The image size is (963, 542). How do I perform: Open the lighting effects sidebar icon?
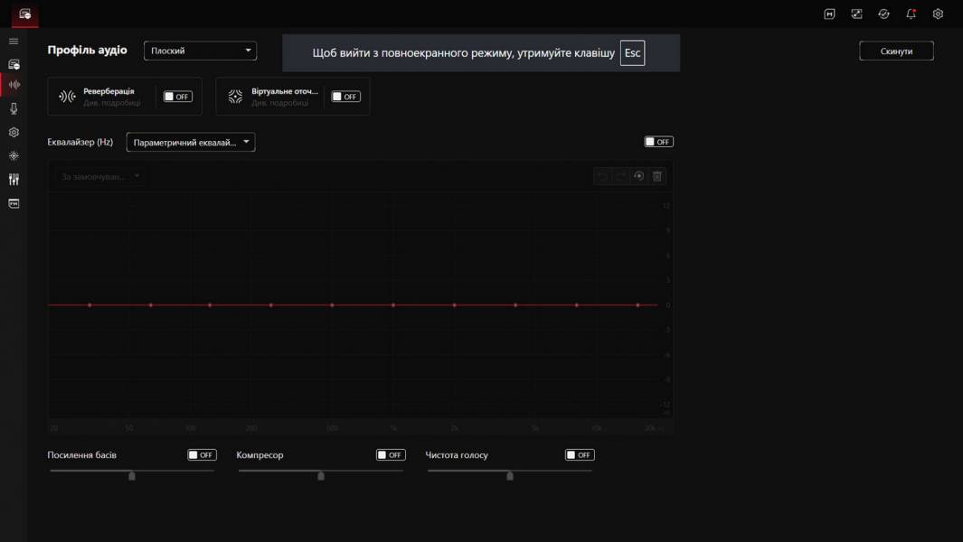(14, 156)
